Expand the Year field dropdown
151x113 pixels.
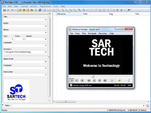point(12,39)
